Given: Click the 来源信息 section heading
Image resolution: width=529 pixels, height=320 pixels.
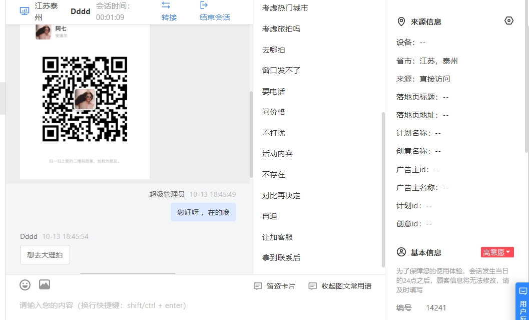Looking at the screenshot, I should pyautogui.click(x=426, y=22).
